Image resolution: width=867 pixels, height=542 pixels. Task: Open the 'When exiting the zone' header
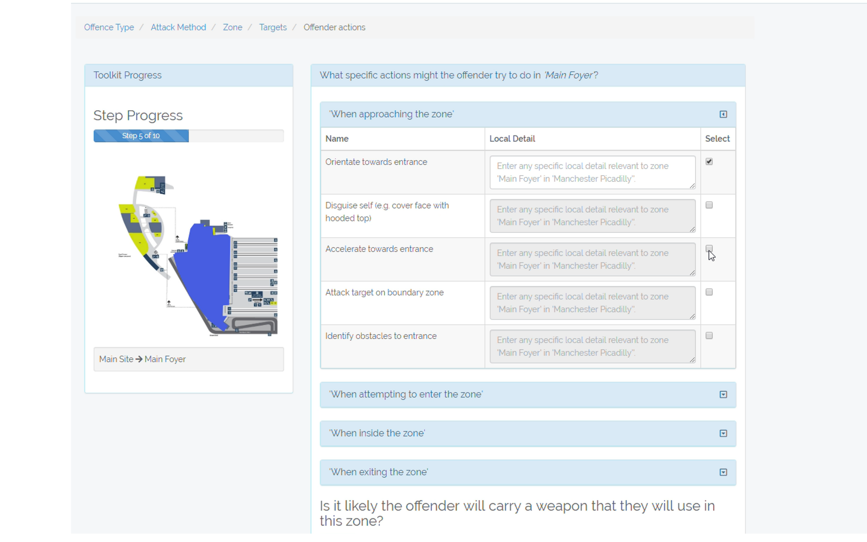click(378, 472)
